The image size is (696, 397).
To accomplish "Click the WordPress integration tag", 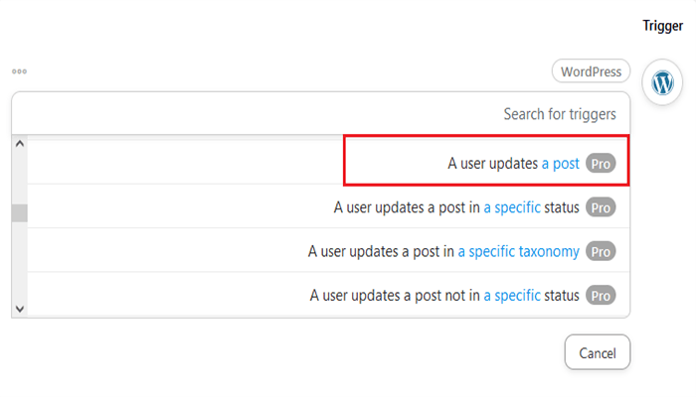I will 591,71.
